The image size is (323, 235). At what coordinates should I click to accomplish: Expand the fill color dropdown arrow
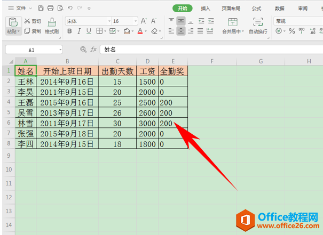point(132,31)
